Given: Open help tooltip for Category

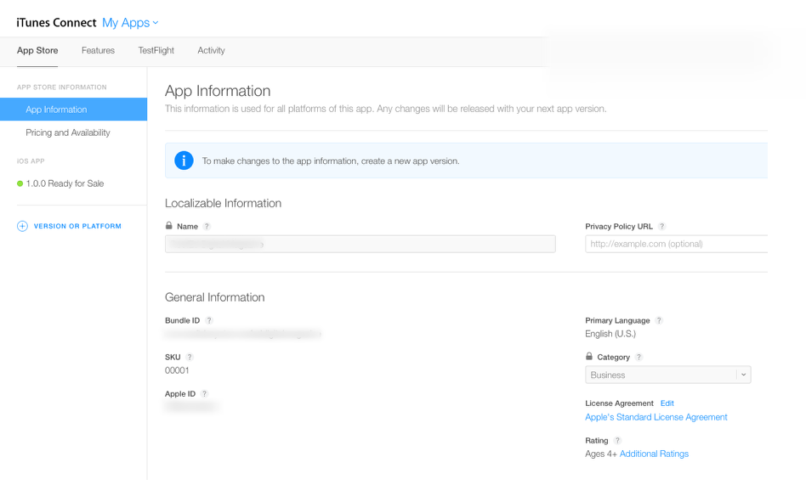Looking at the screenshot, I should coord(639,357).
